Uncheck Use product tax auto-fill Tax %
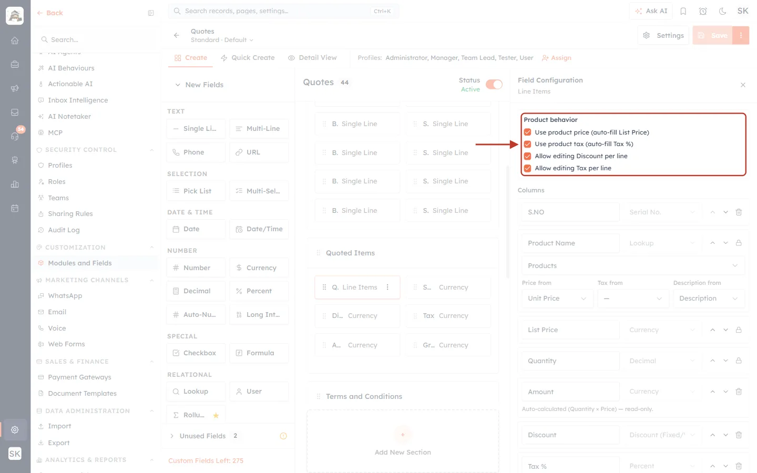The width and height of the screenshot is (757, 473). point(527,144)
